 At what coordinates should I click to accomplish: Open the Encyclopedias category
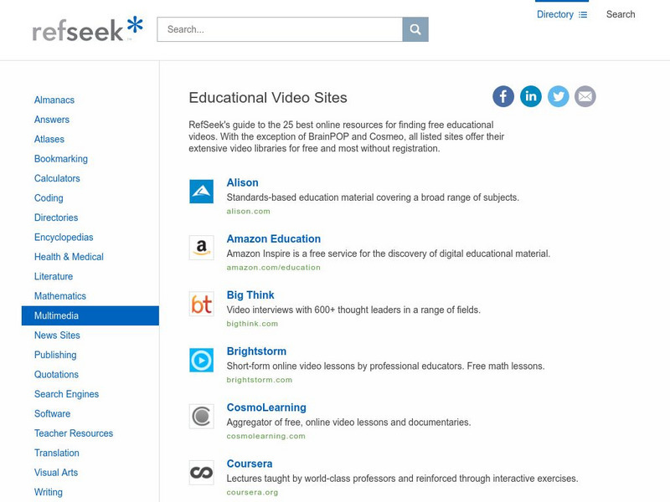pos(64,238)
